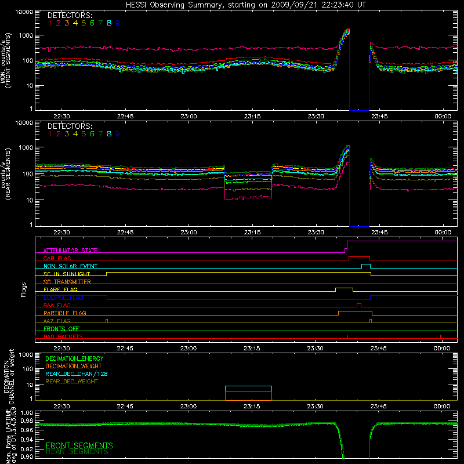Click the SAA_FLAG label
This screenshot has height=464, width=464.
tap(57, 305)
